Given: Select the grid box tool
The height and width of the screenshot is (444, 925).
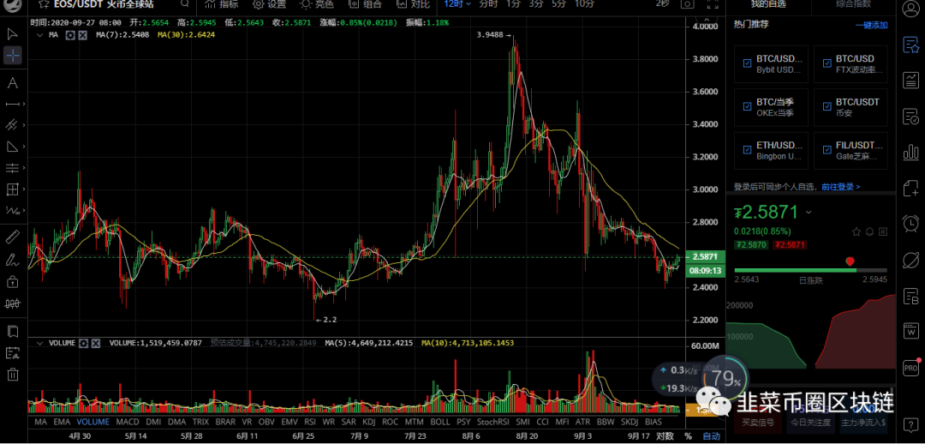Looking at the screenshot, I should (x=12, y=189).
